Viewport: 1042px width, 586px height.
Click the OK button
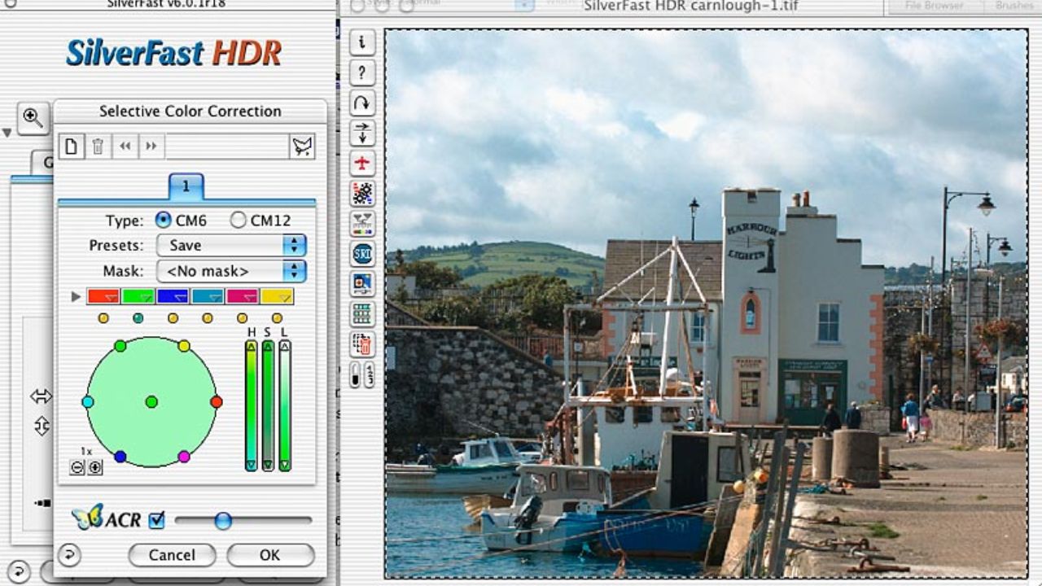pos(270,555)
